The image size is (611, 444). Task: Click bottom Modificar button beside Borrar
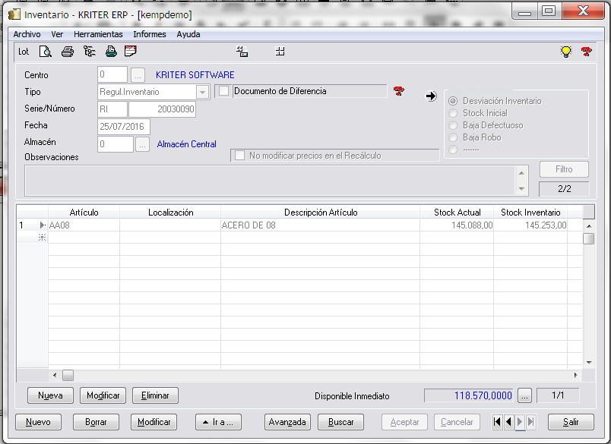point(154,422)
